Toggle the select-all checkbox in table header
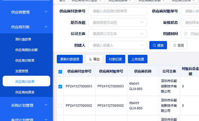Viewport: 199px width, 121px height. (60, 71)
